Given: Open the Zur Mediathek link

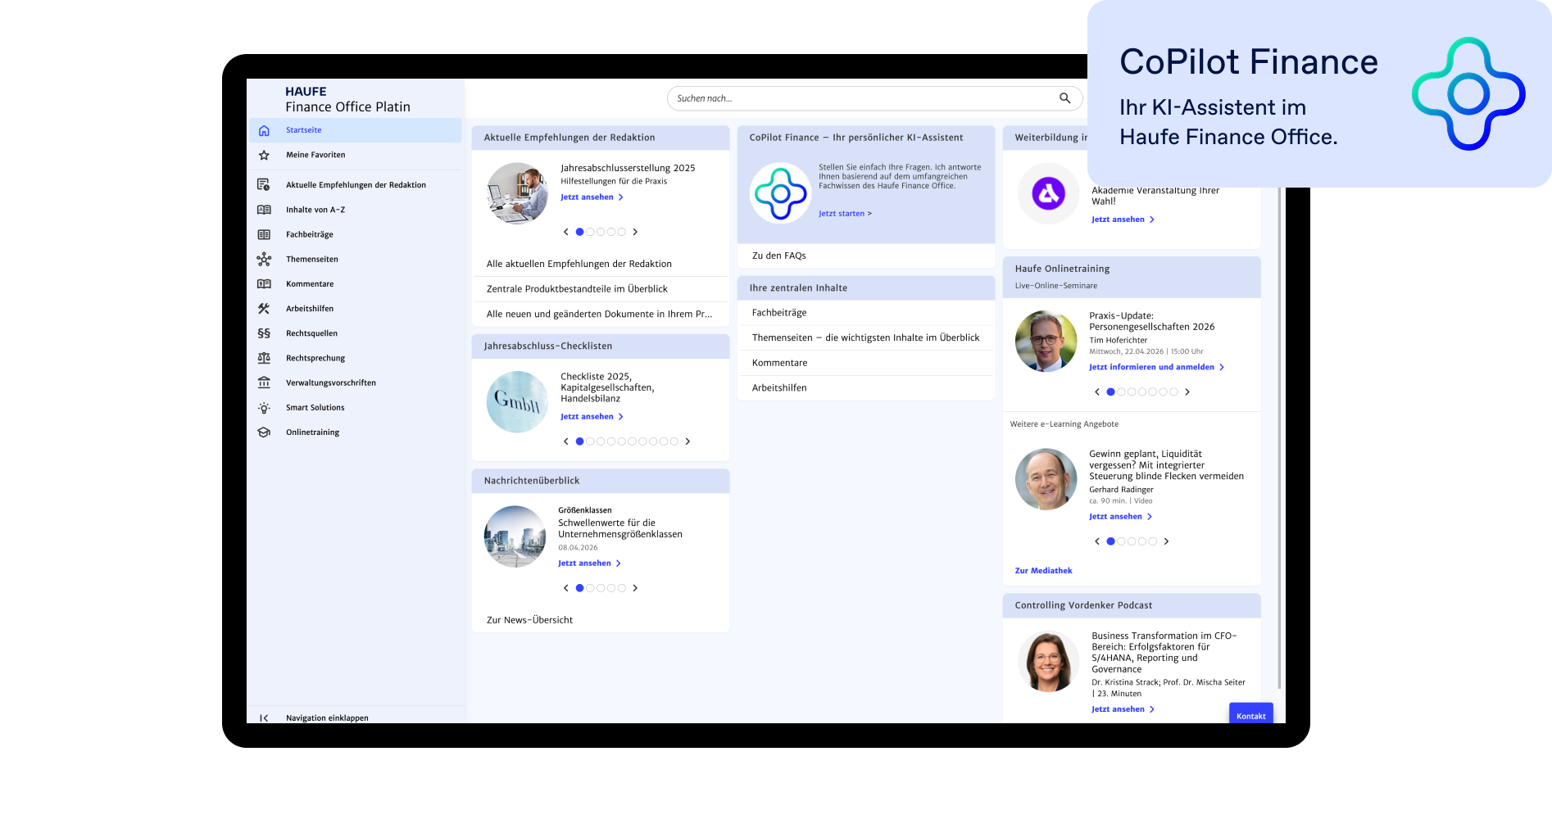Looking at the screenshot, I should coord(1043,571).
